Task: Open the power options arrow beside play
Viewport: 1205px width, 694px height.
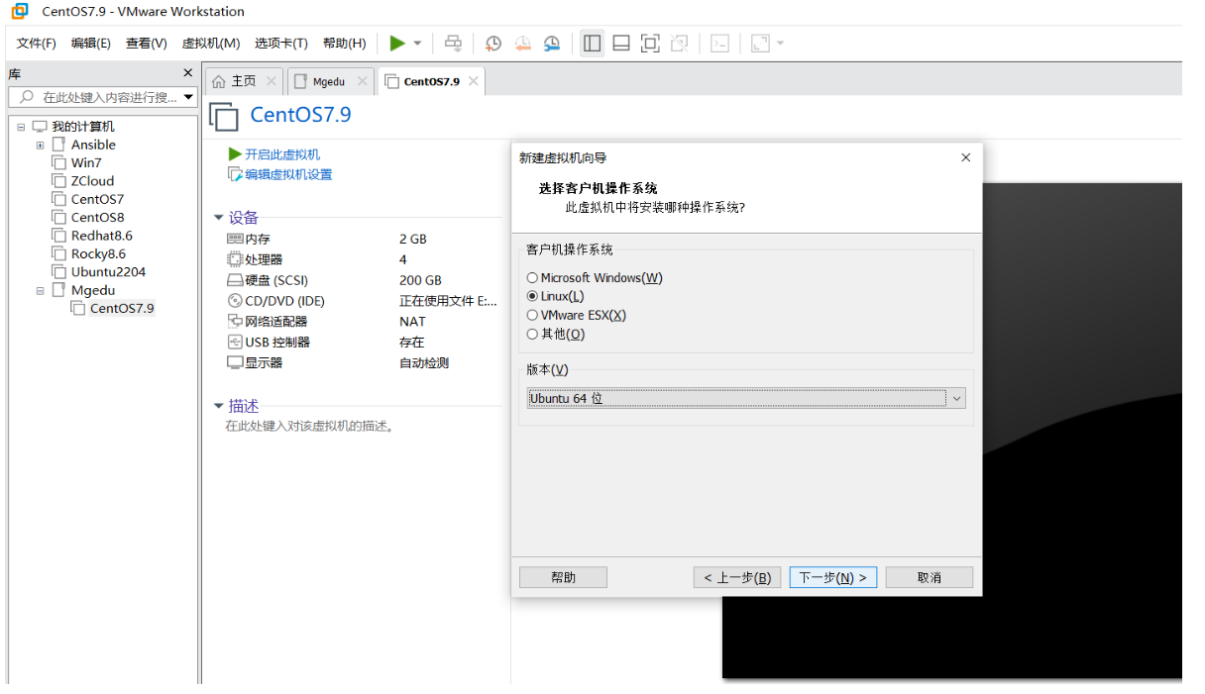Action: click(417, 44)
